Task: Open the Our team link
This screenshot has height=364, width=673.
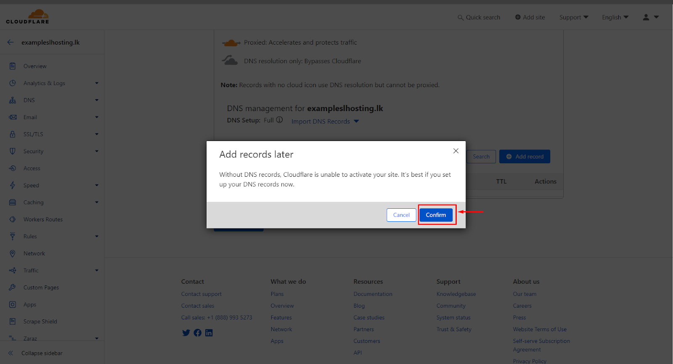Action: click(x=525, y=294)
